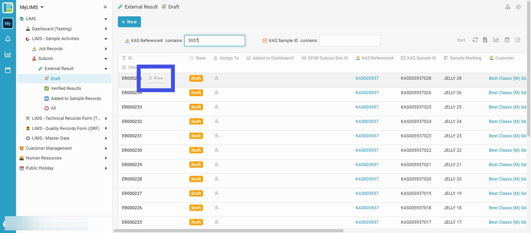Open the calendar view icon in toolbar
Screen dimensions: 531x233
point(507,40)
